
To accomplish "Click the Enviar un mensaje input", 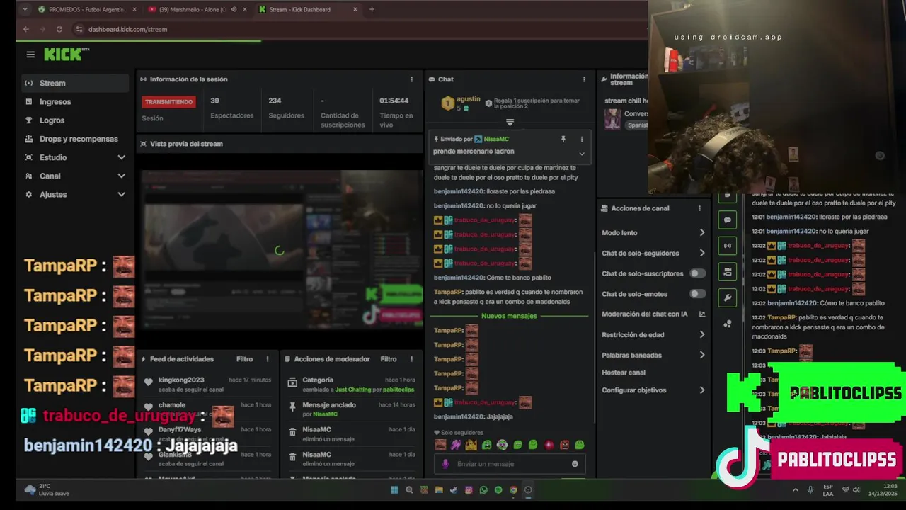I will coord(511,464).
